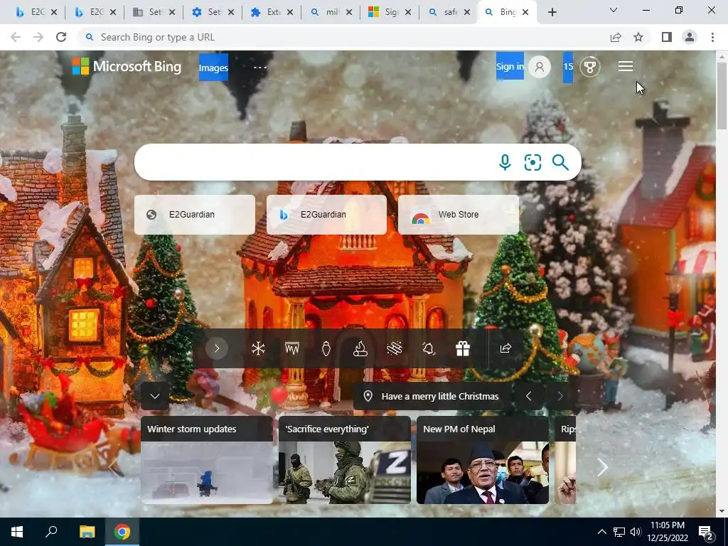
Task: Open the volume speaker tray icon
Action: [636, 532]
